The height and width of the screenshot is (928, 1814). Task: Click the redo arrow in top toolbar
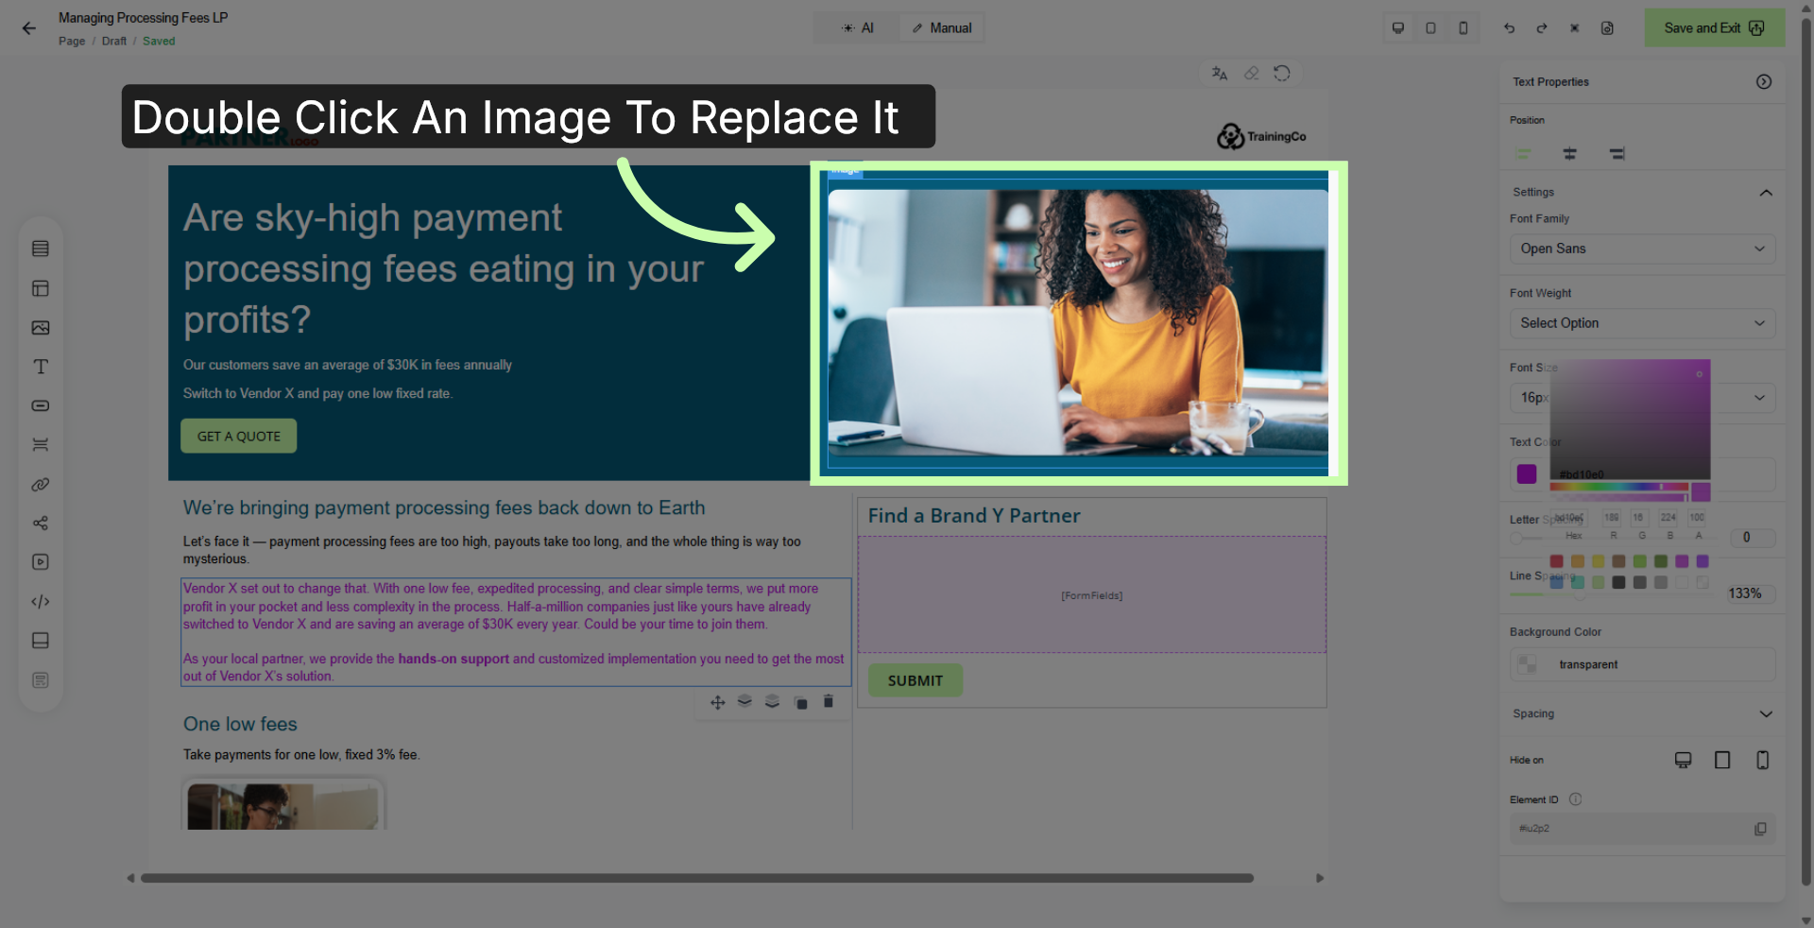point(1542,28)
